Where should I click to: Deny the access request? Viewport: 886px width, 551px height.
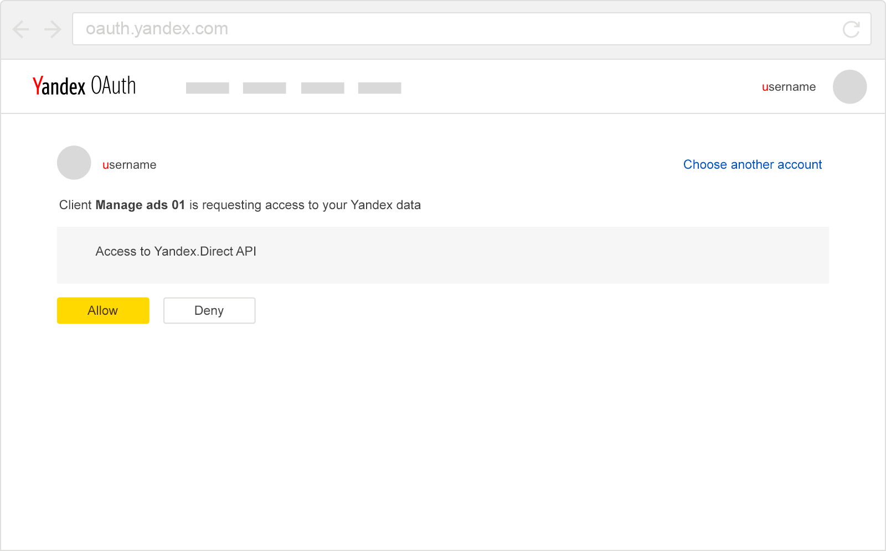[209, 310]
